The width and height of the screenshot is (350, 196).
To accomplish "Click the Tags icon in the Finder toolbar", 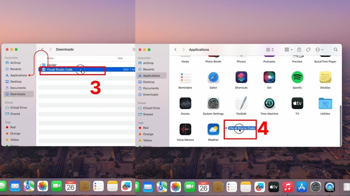I will coord(308,49).
